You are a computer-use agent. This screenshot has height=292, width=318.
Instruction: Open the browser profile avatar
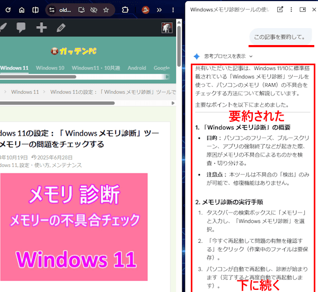click(145, 10)
